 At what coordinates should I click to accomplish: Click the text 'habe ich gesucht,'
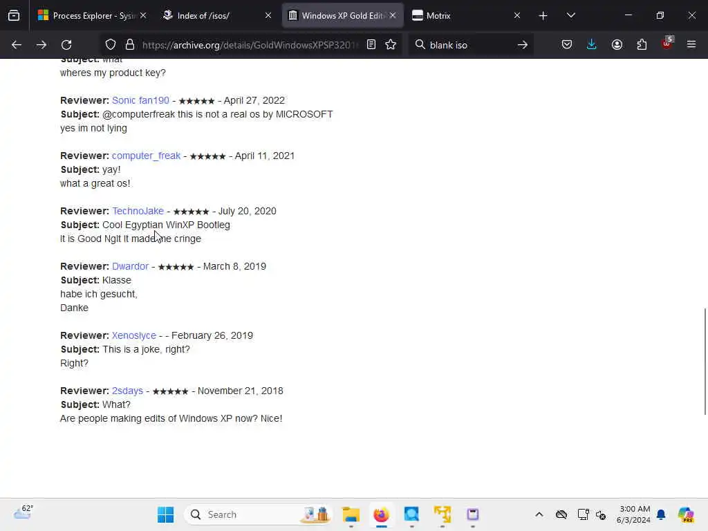click(x=99, y=294)
